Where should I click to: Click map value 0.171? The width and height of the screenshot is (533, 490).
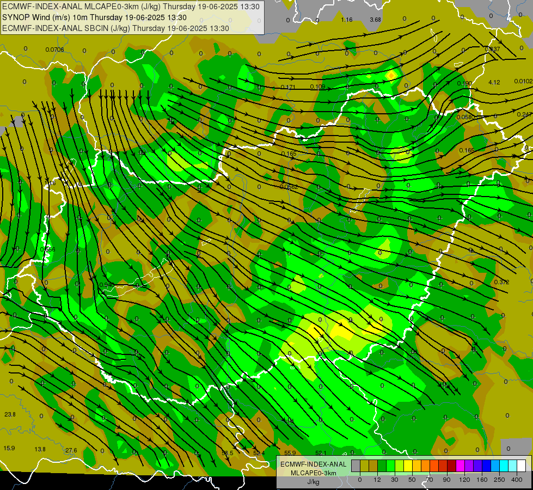click(x=288, y=87)
